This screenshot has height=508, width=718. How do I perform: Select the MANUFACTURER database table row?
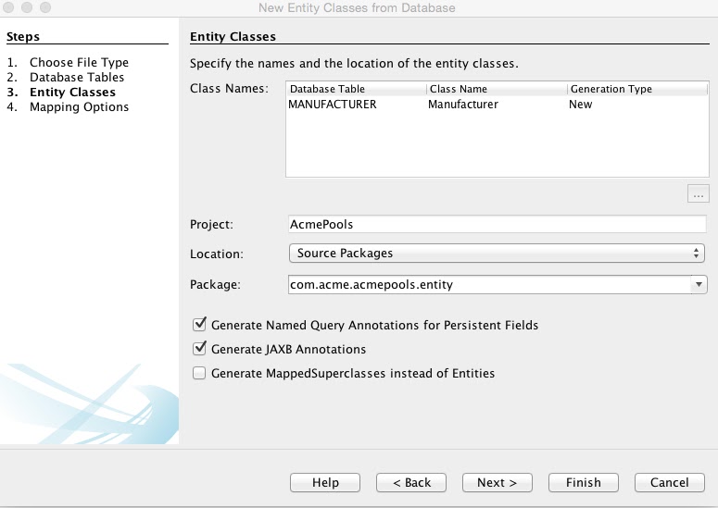pos(333,105)
